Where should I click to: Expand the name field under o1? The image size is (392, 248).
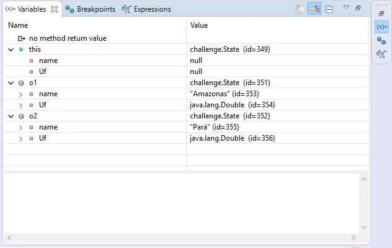pos(21,94)
